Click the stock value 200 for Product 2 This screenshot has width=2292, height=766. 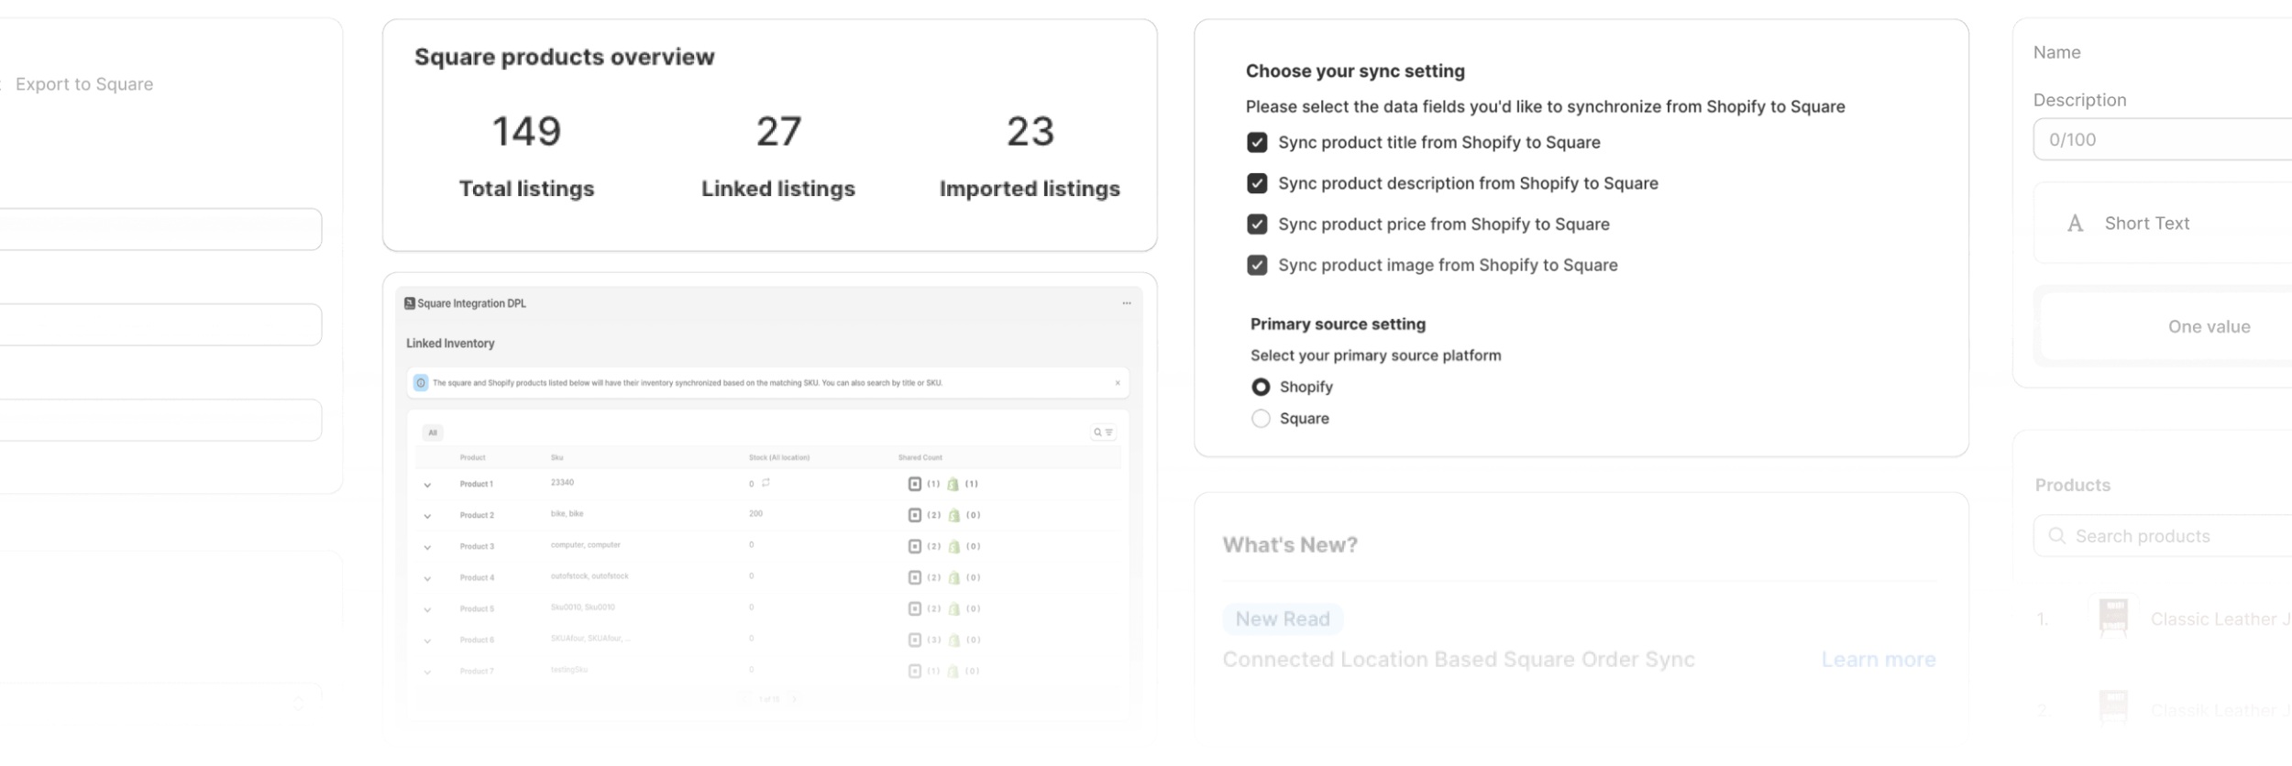coord(755,513)
